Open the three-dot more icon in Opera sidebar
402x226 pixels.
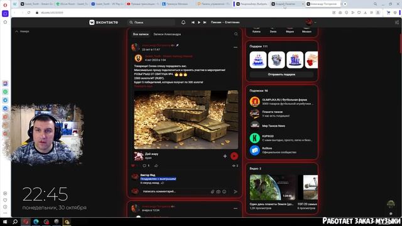point(5,213)
